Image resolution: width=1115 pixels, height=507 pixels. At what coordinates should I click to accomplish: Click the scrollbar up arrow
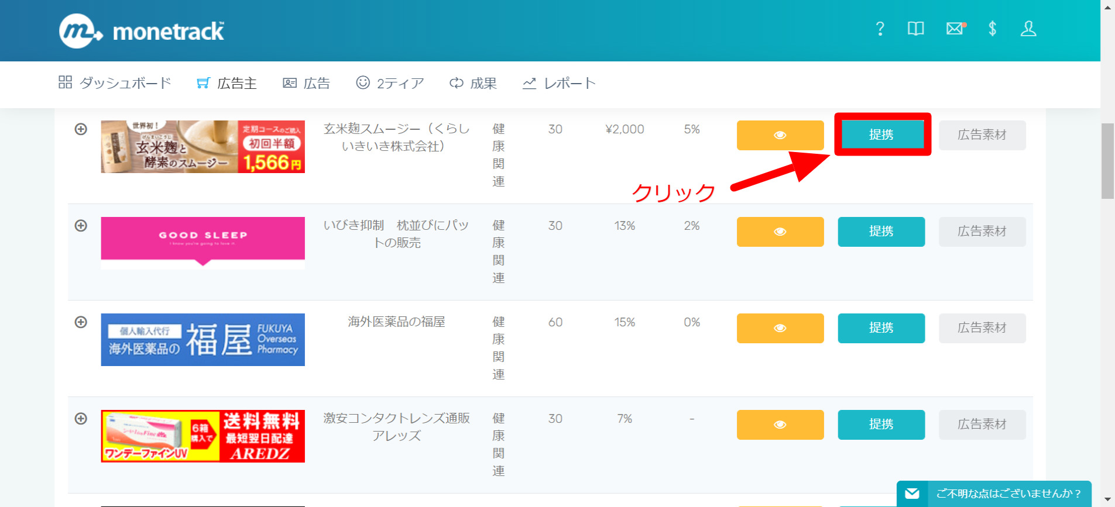click(1107, 7)
